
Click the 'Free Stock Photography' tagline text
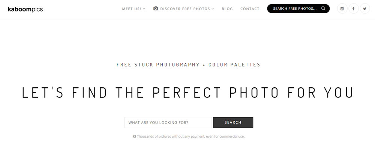pyautogui.click(x=158, y=65)
